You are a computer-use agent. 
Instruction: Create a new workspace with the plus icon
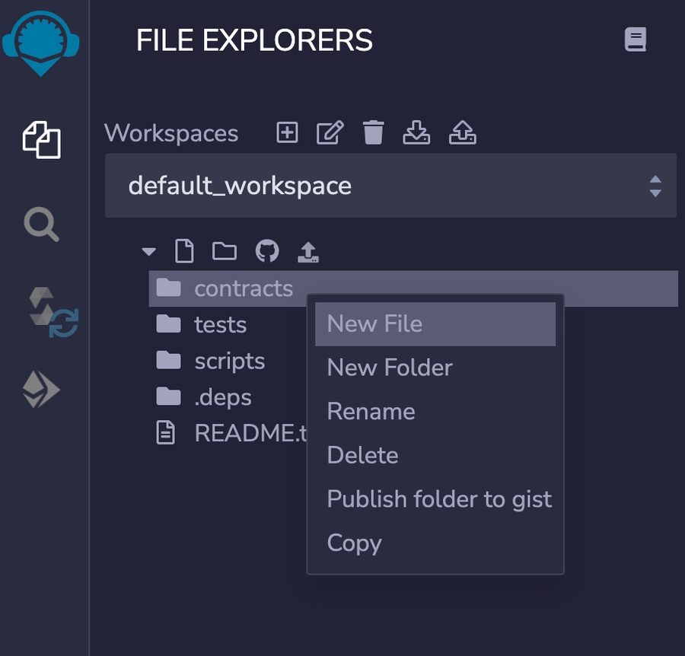coord(287,132)
